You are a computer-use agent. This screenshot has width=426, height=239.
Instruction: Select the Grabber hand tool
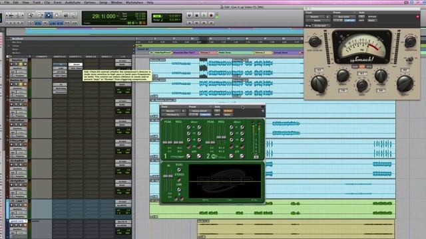click(57, 15)
